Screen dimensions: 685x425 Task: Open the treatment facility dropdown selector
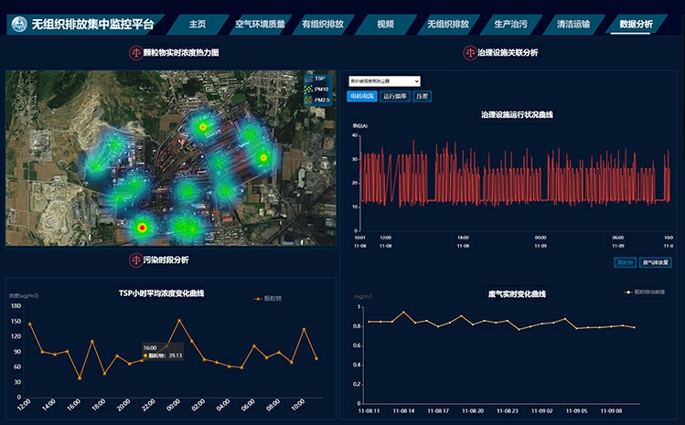[x=383, y=80]
